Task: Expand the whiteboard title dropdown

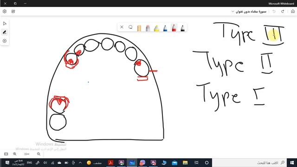Action: pyautogui.click(x=233, y=12)
